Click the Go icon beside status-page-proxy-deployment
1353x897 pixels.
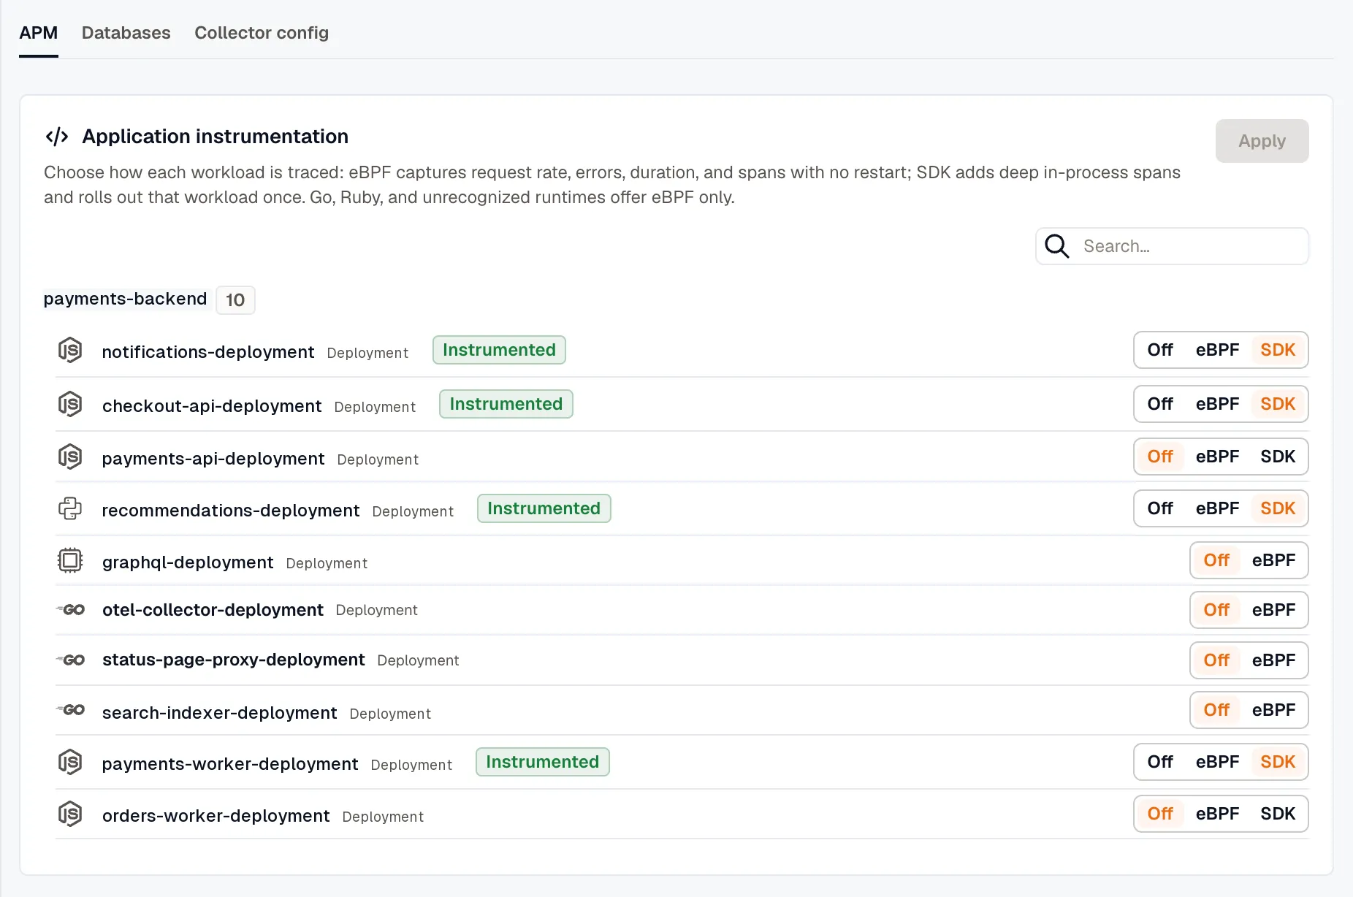pyautogui.click(x=71, y=660)
